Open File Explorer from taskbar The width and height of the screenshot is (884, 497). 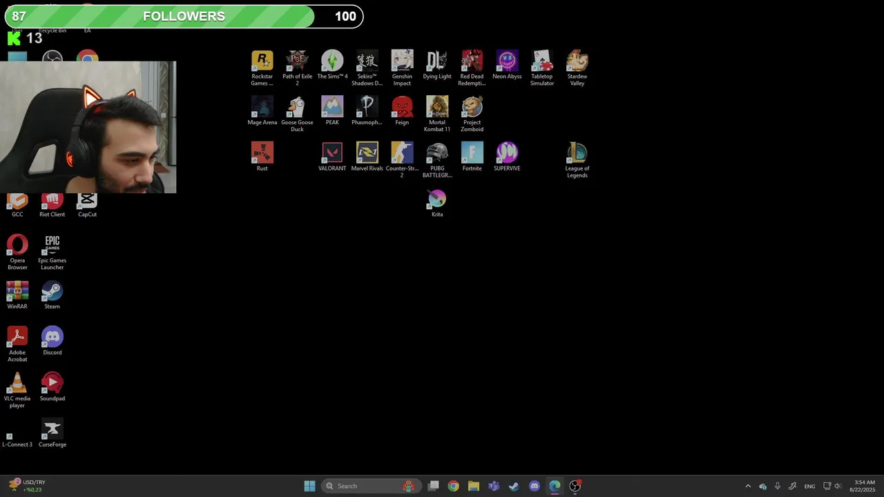473,486
